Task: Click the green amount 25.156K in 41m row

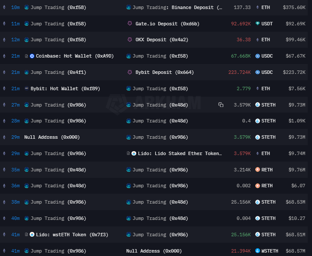Action: click(241, 235)
